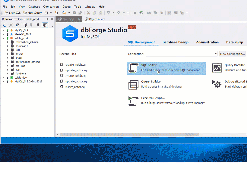Viewport: 247px width, 170px height.
Task: Click the SQL Editor icon on Start Page
Action: [134, 68]
